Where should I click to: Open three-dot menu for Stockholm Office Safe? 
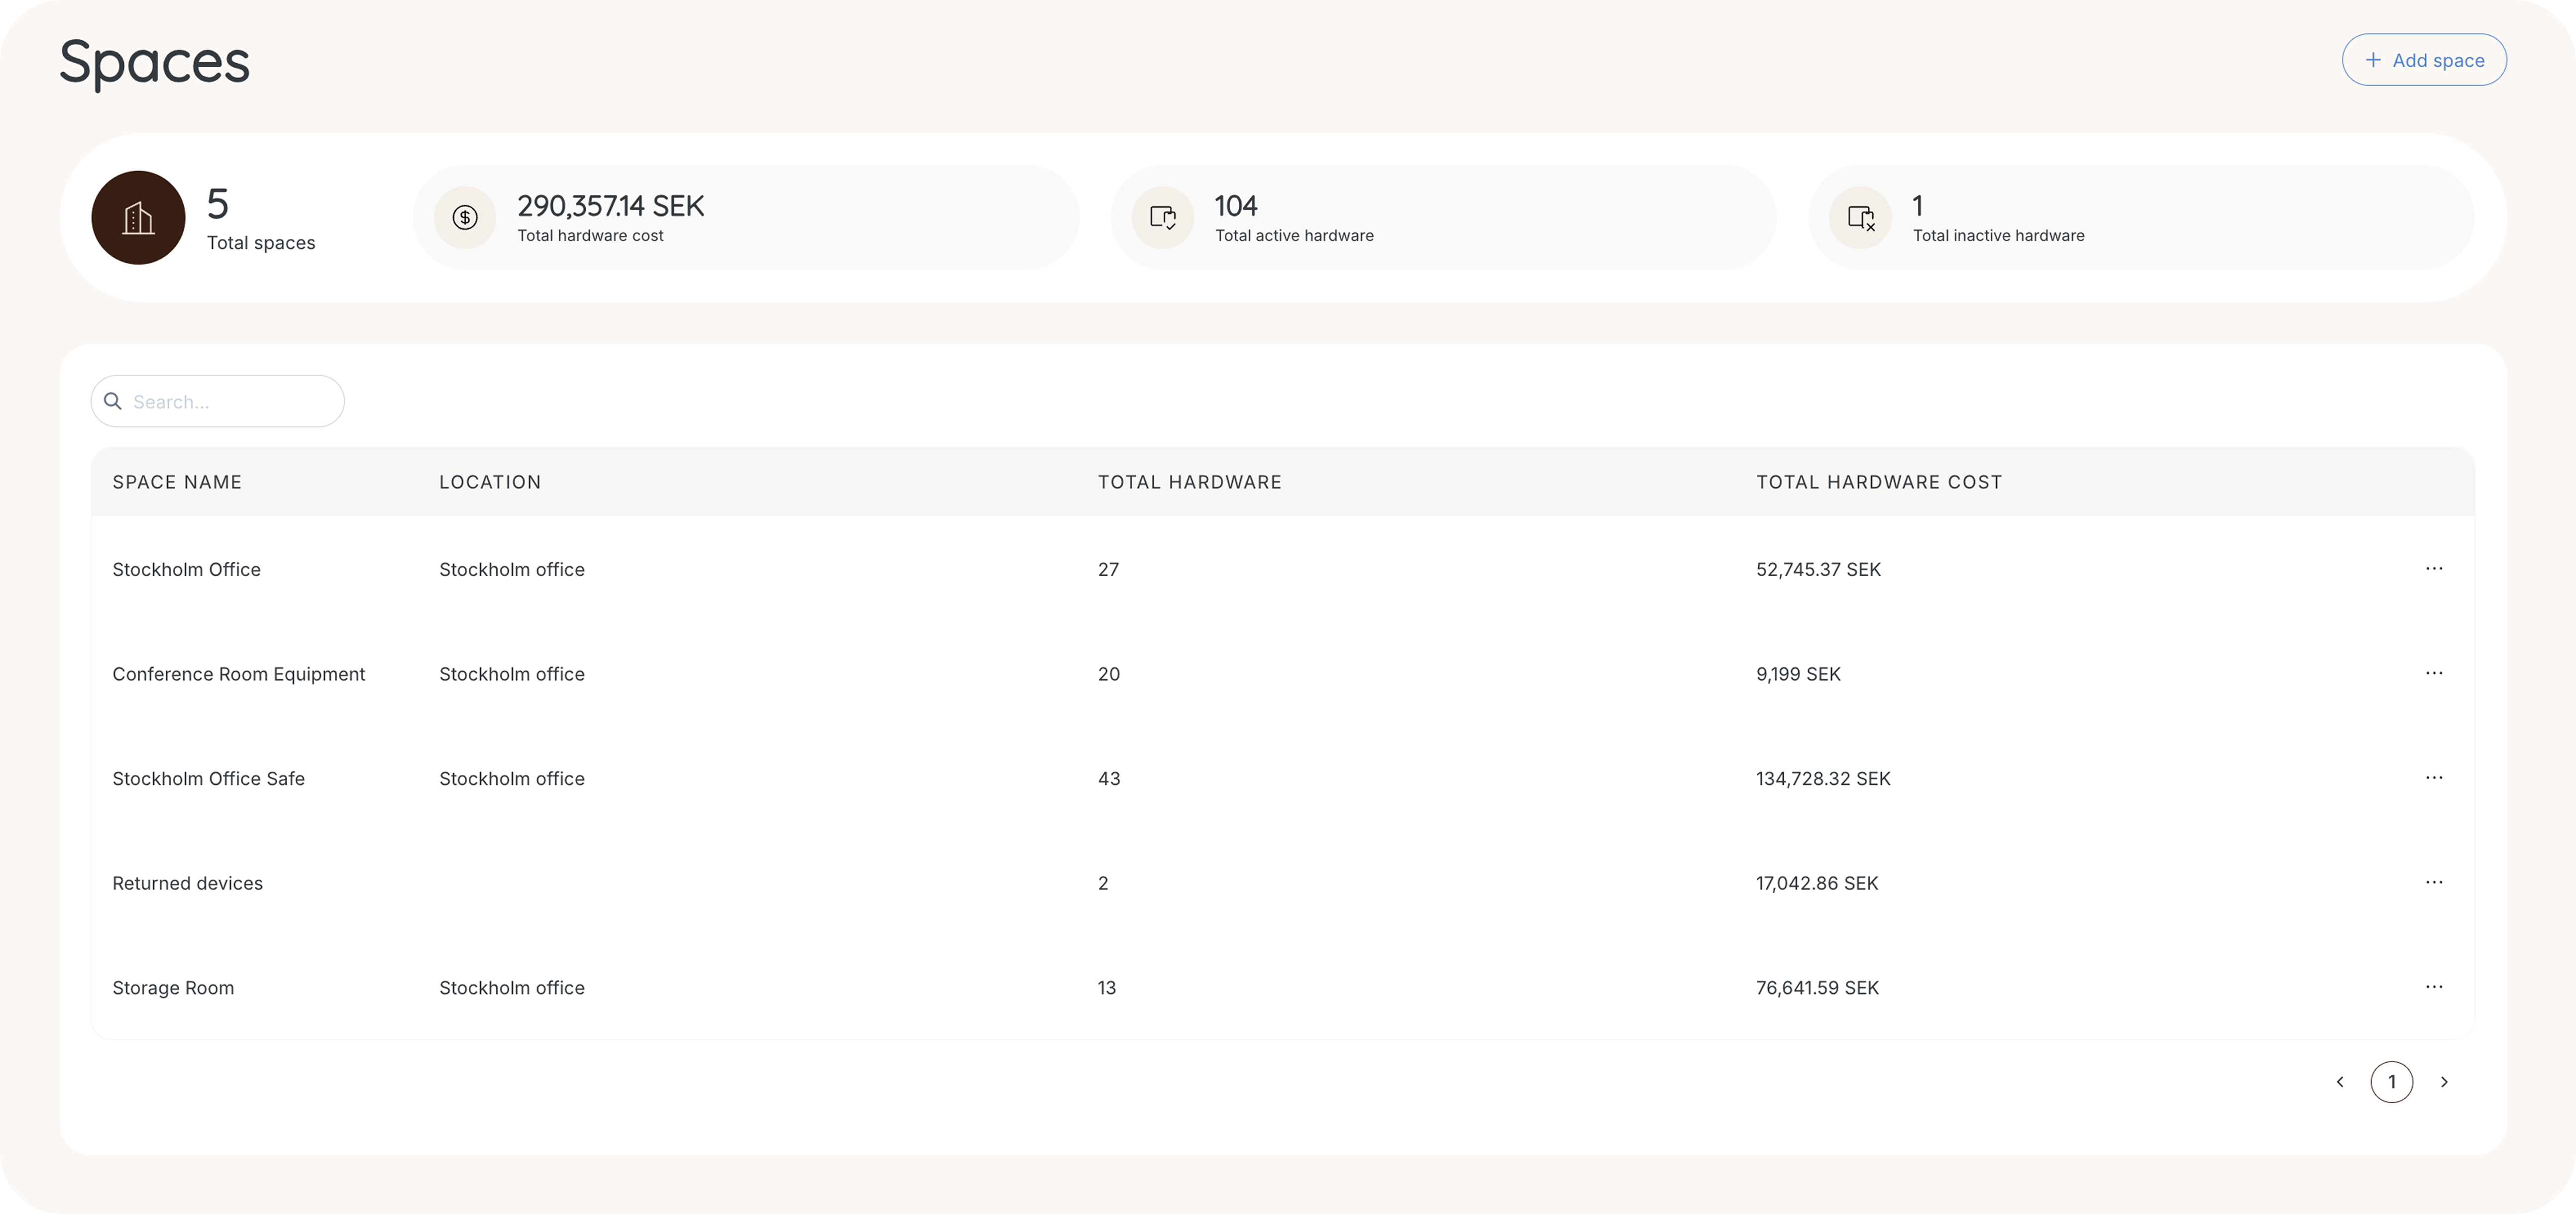click(x=2433, y=778)
